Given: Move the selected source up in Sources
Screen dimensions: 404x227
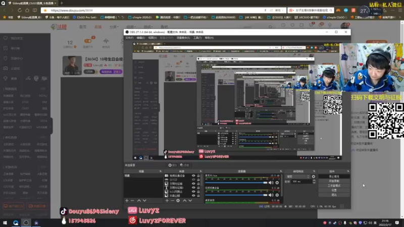Looking at the screenshot, I should 184,200.
